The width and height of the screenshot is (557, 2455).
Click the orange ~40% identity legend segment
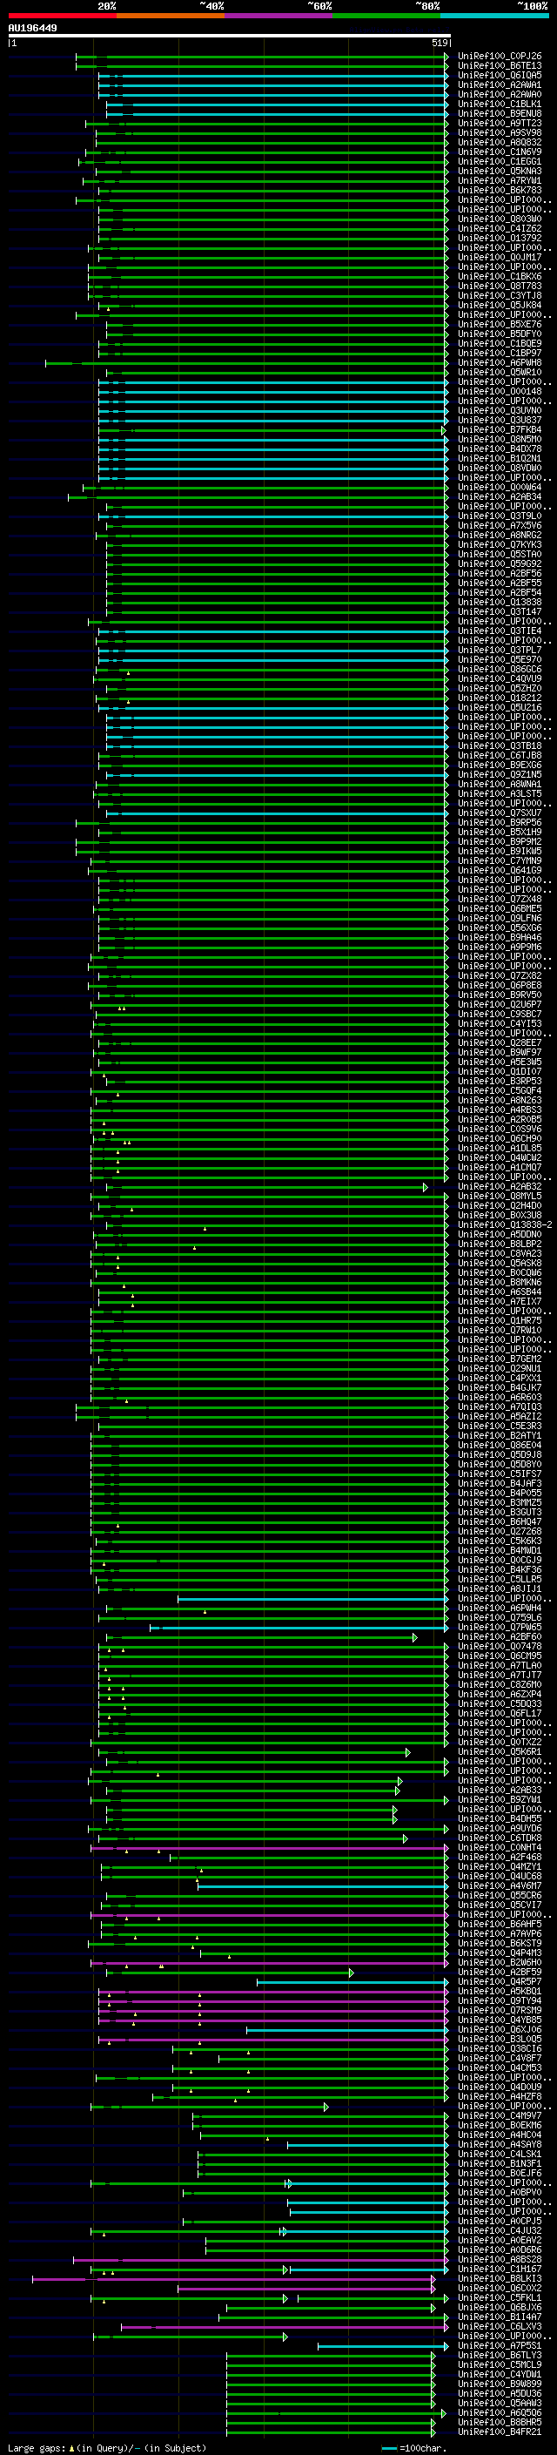pyautogui.click(x=171, y=16)
